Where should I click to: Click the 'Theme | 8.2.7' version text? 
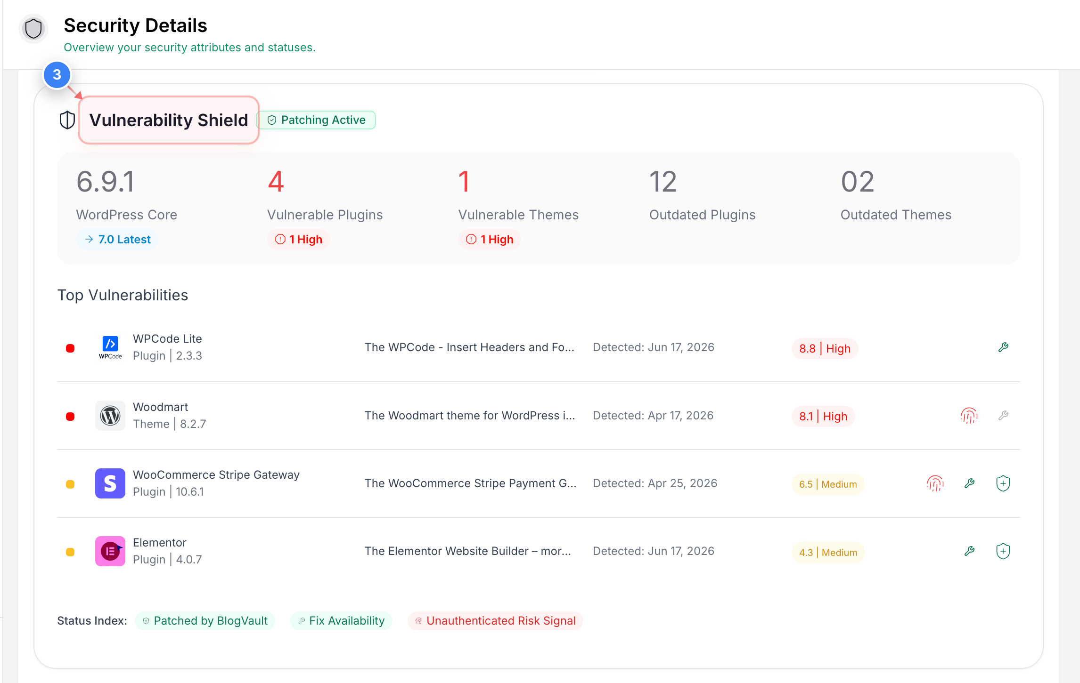pyautogui.click(x=170, y=424)
